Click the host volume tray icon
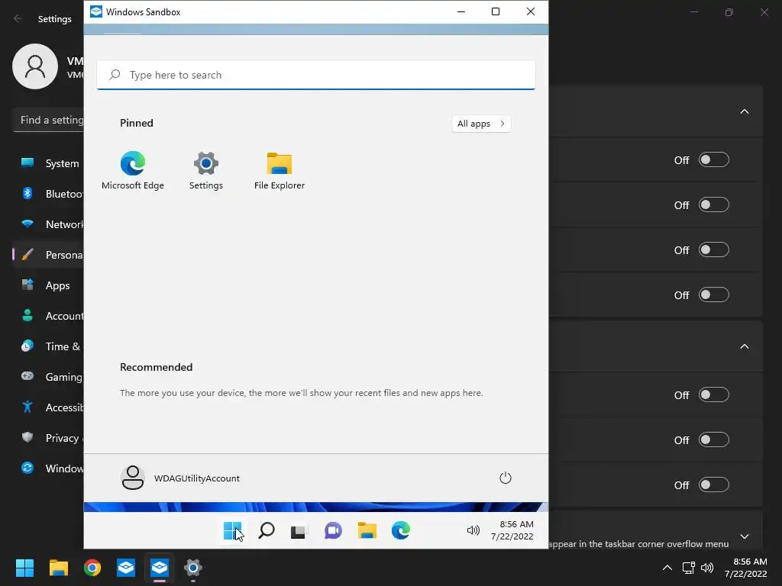782x586 pixels. [707, 568]
